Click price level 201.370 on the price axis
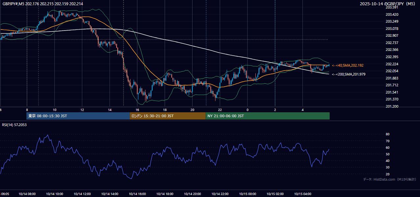 pos(392,99)
